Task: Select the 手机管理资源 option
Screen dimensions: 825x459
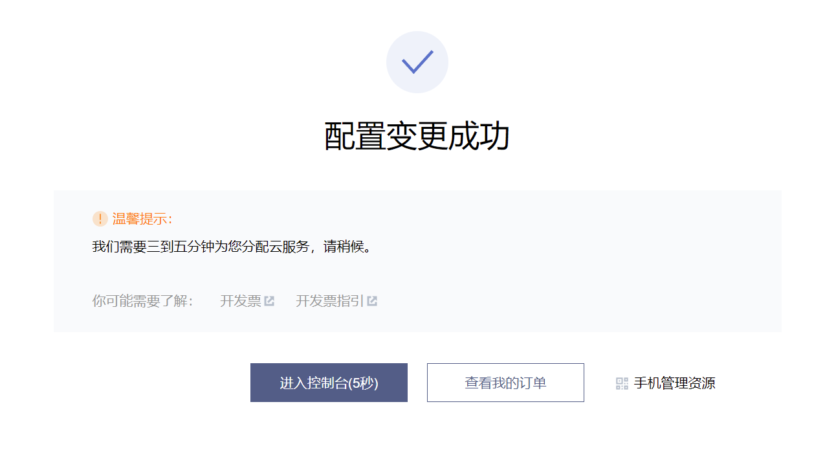Action: click(674, 383)
